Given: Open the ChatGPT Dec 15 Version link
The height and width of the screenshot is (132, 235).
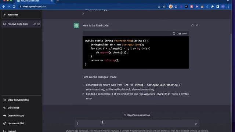Looking at the screenshot, I should (77, 131).
